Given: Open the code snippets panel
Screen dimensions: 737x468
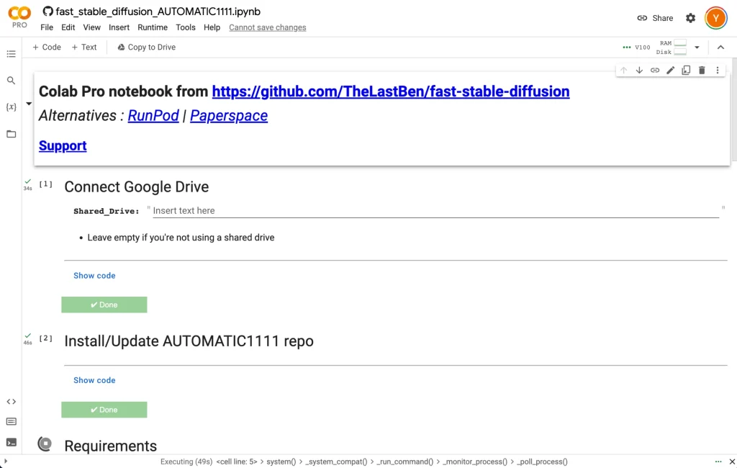Looking at the screenshot, I should coord(11,402).
